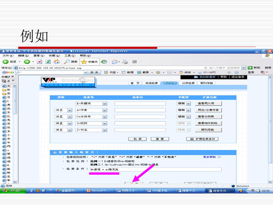
Task: Open 问问 in the SOSO toolbar
Action: click(185, 72)
